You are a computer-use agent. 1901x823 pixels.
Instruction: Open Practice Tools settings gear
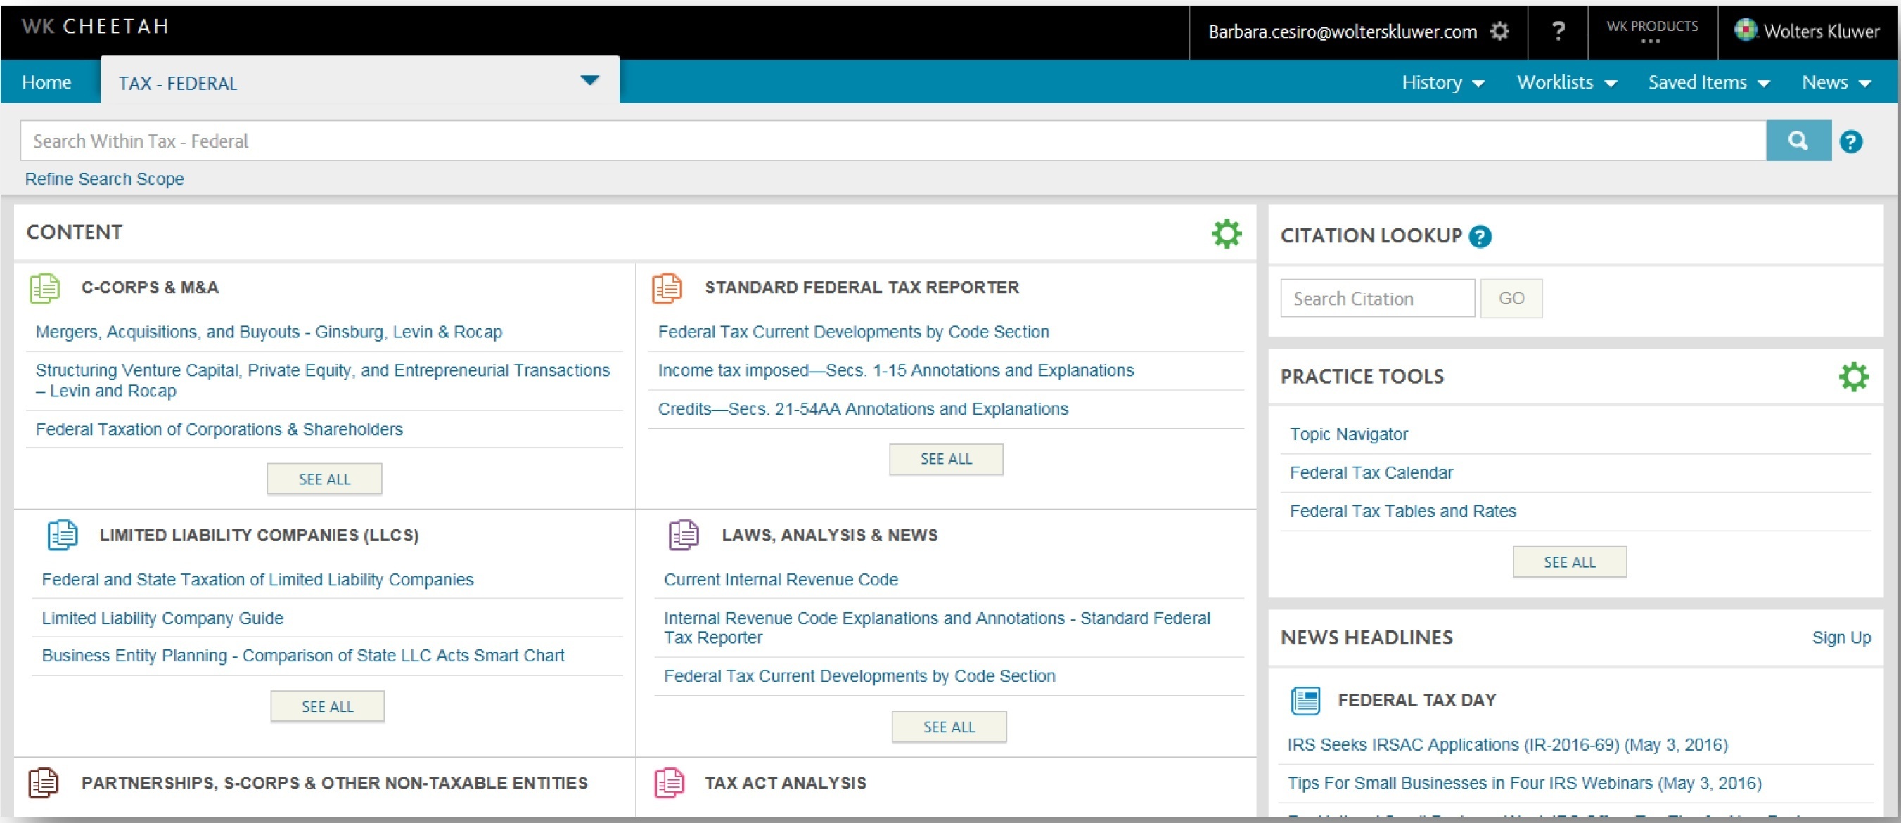(1854, 377)
